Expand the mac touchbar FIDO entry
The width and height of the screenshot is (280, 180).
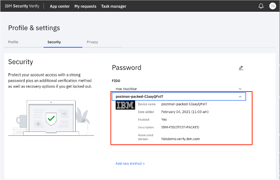(x=240, y=89)
